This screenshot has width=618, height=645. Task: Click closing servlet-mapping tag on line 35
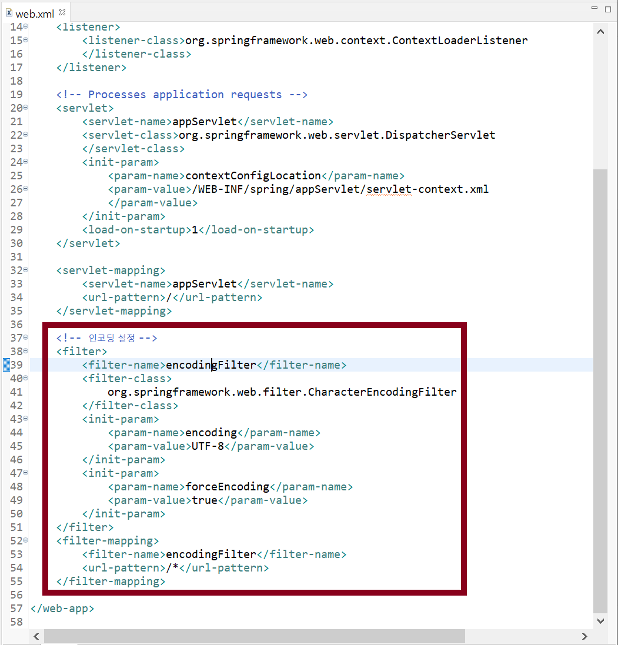coord(114,311)
